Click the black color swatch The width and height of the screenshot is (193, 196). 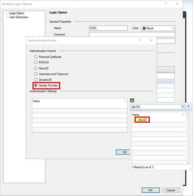(144, 28)
